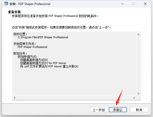Viewport: 153px width, 117px height.
Task: Click the start menu folder name PDF Shaper Professional
Action: coord(32,47)
